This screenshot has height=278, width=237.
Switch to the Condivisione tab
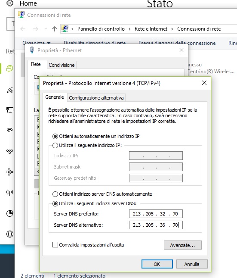click(62, 65)
